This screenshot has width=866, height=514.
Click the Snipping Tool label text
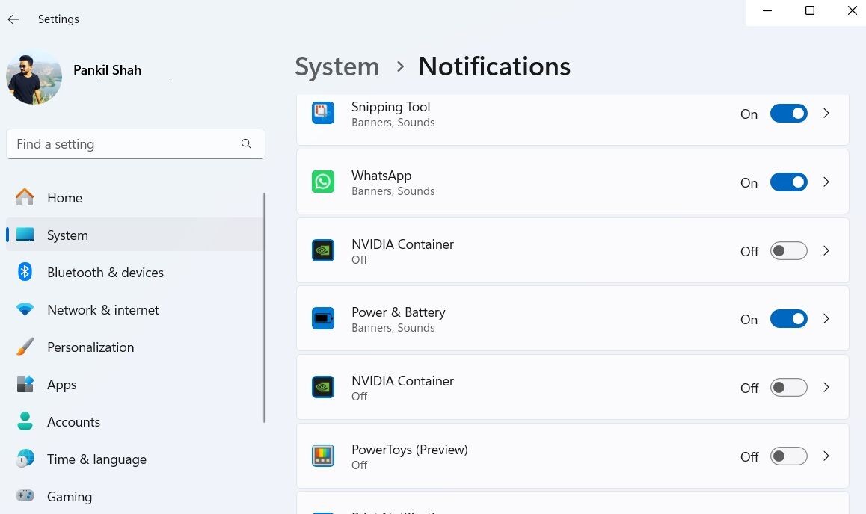(x=390, y=106)
